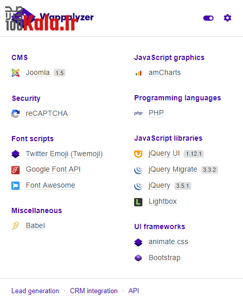The height and width of the screenshot is (302, 243).
Task: Open the PHP link
Action: [x=156, y=113]
